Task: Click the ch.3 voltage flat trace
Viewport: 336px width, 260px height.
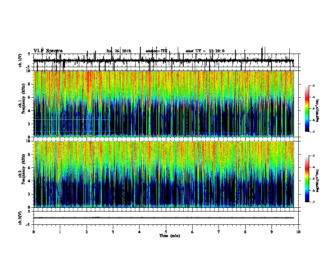Action: [164, 218]
